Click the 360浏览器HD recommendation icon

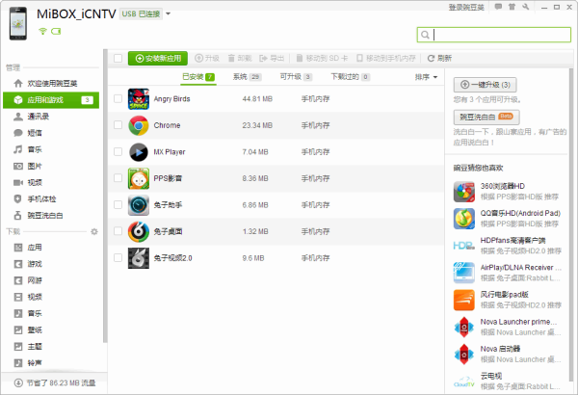coord(464,192)
